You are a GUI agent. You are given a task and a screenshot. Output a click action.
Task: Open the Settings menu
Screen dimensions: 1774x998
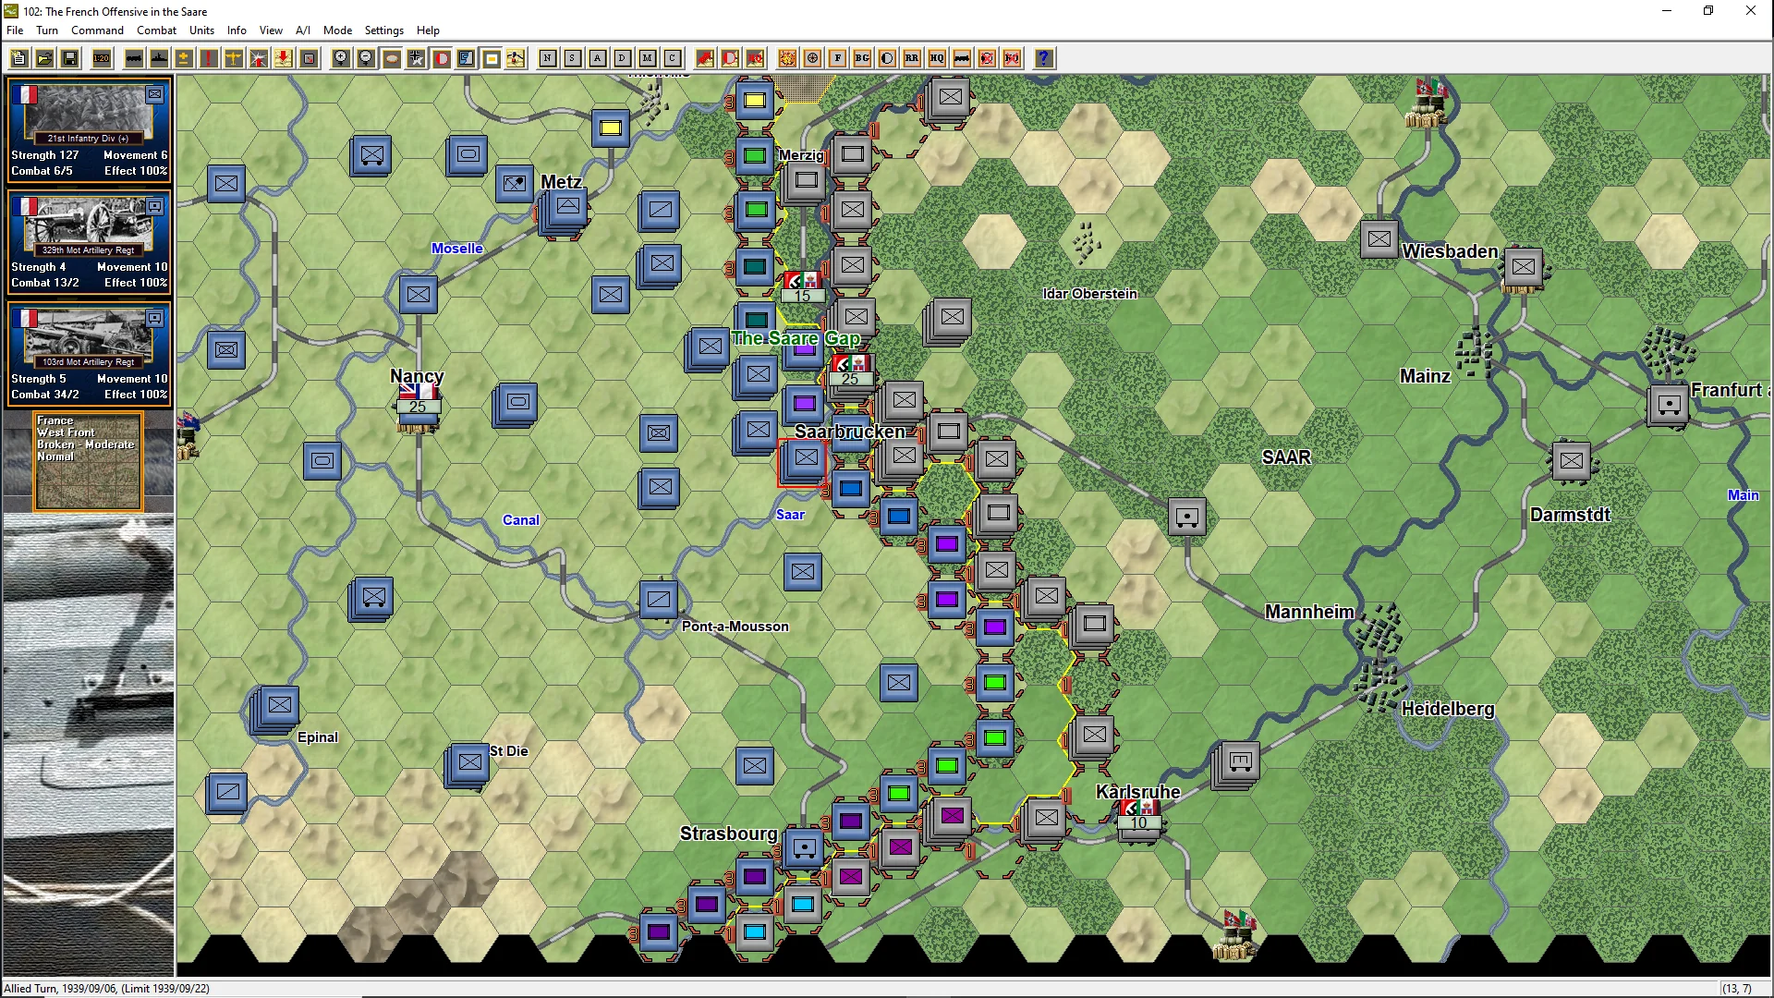384,30
